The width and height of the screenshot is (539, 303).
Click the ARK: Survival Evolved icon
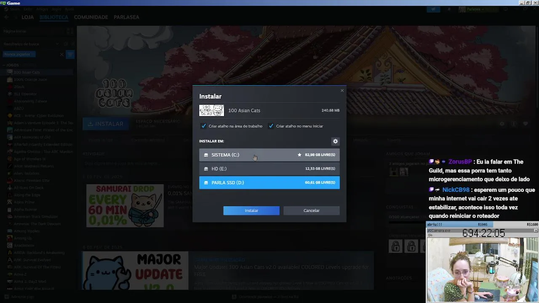pos(10,260)
